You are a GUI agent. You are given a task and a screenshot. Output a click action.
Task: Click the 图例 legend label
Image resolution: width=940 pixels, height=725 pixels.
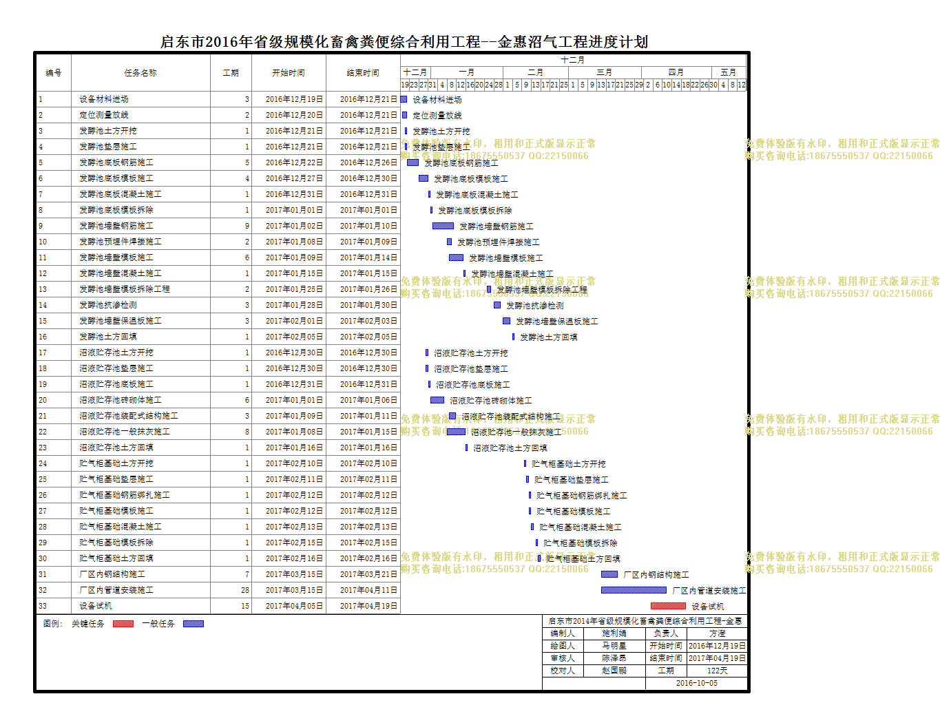coord(53,624)
